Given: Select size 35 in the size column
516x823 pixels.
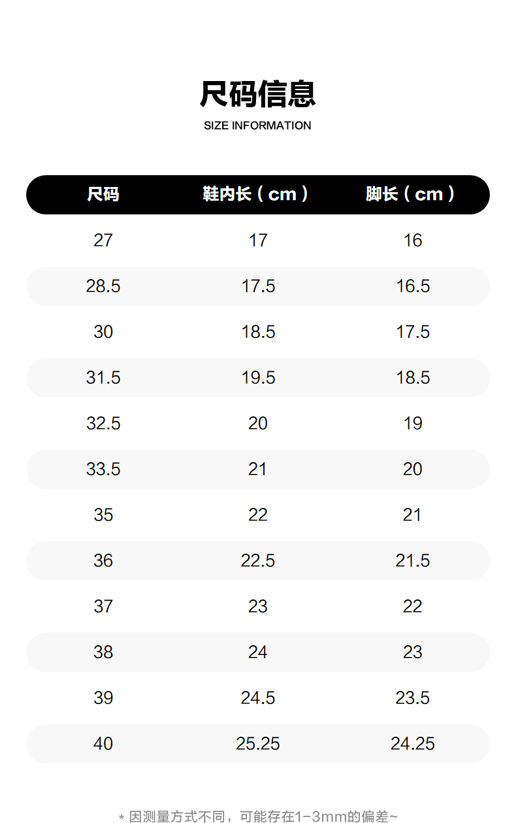Looking at the screenshot, I should pos(103,515).
